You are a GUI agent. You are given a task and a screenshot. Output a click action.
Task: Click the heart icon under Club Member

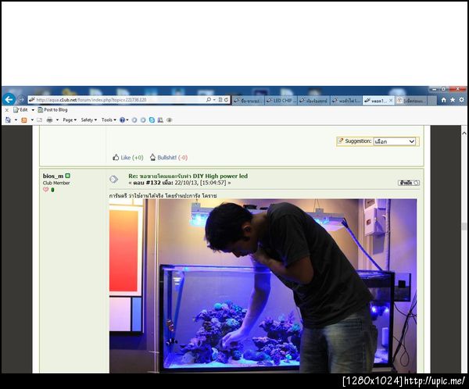pos(45,189)
